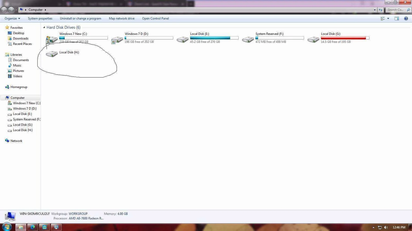The height and width of the screenshot is (231, 412).
Task: Click the Windows 7 D (D:) drive icon
Action: [117, 40]
